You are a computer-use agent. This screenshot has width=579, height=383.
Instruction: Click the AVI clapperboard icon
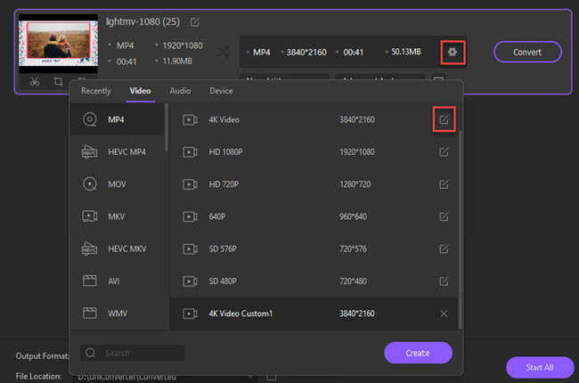point(90,281)
